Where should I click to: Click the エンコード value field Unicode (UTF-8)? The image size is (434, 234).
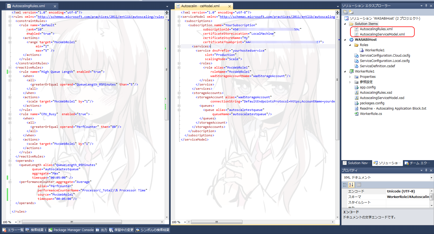408,191
